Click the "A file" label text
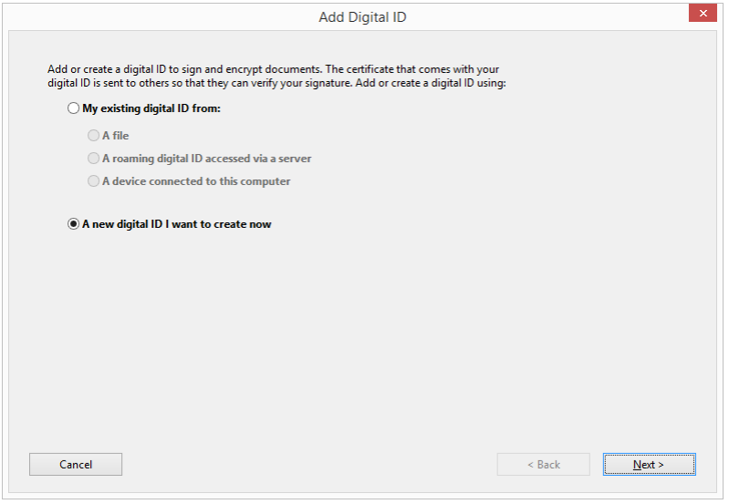Image resolution: width=729 pixels, height=504 pixels. pos(116,136)
